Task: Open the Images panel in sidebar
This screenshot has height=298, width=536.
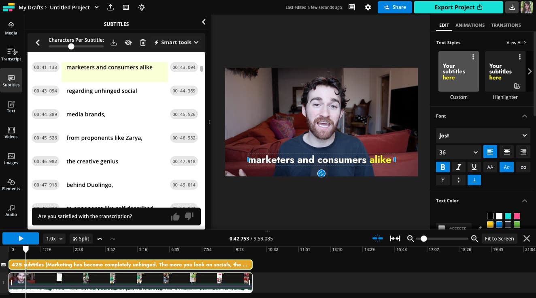Action: [11, 158]
